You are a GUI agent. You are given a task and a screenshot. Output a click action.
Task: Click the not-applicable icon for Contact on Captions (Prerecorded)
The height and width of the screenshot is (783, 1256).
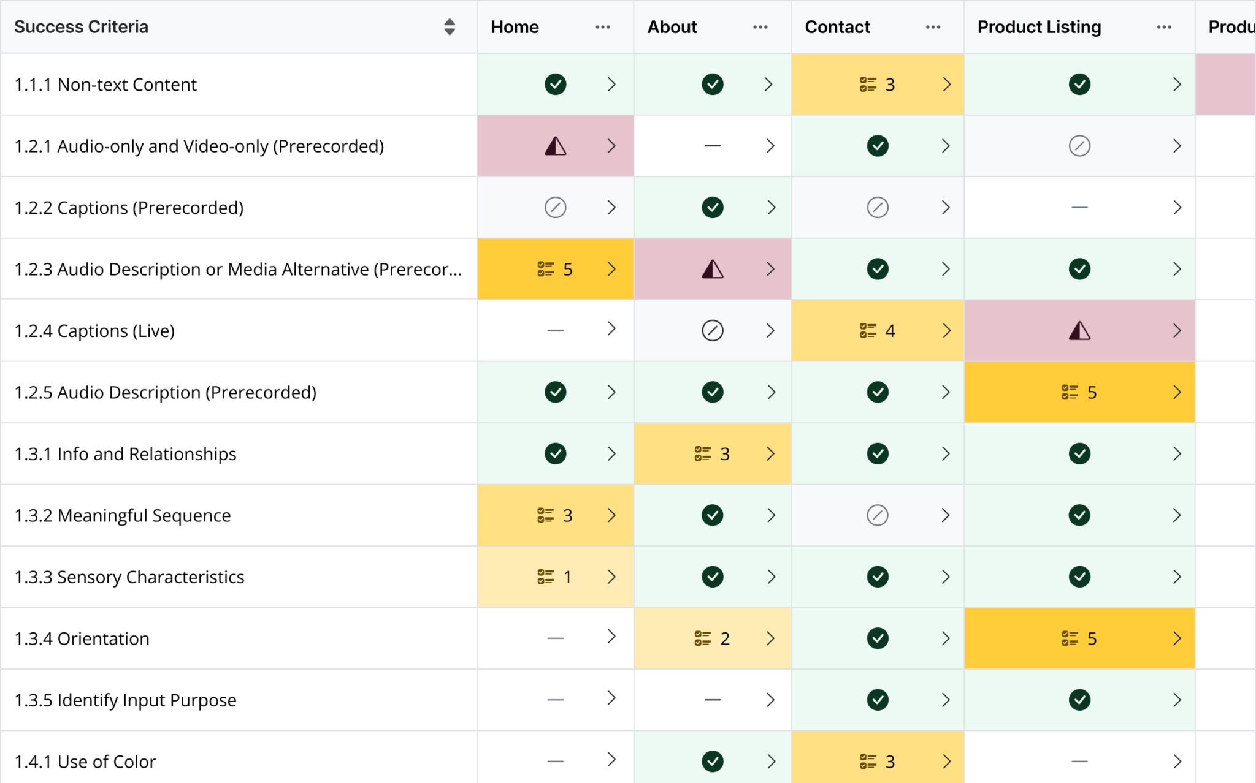pyautogui.click(x=878, y=207)
